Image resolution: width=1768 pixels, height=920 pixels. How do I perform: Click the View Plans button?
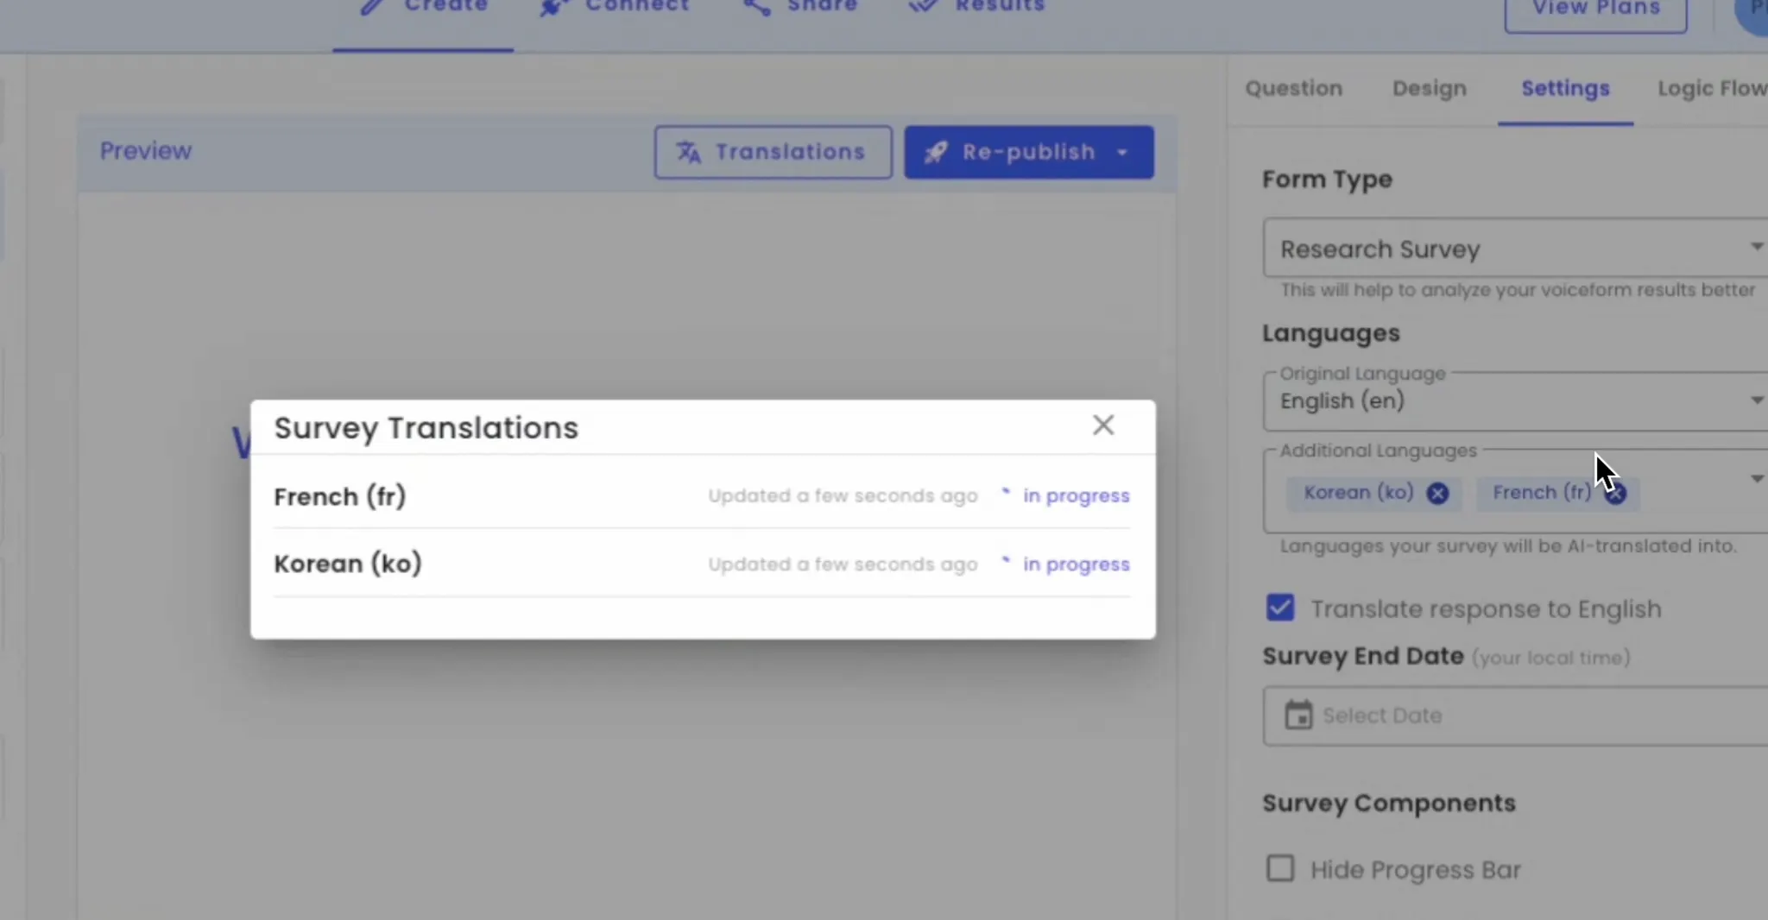pyautogui.click(x=1595, y=13)
